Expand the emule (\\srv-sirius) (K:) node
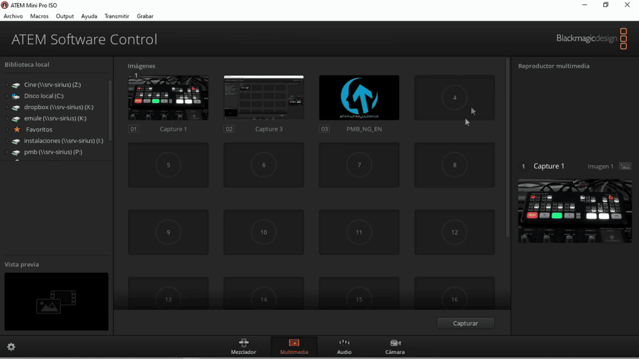 click(x=7, y=118)
